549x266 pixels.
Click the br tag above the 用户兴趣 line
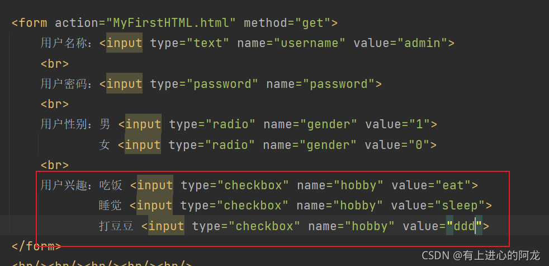coord(55,165)
